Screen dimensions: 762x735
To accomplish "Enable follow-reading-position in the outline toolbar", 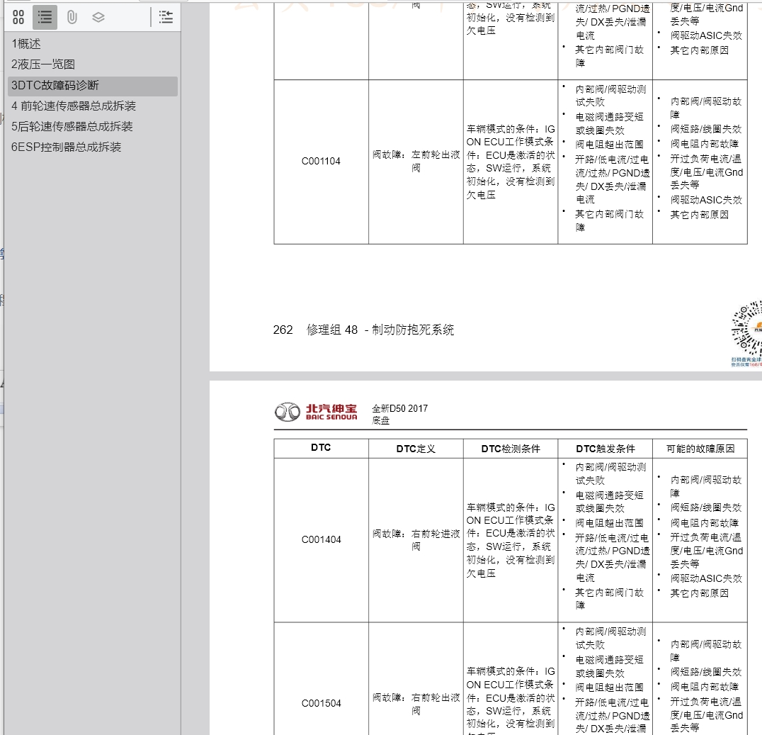I will 166,17.
